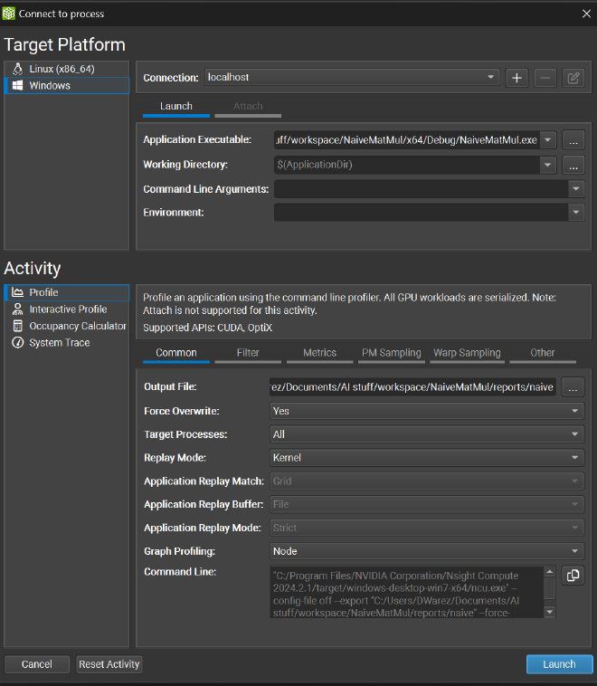The image size is (597, 686).
Task: Click the edit connection pencil icon
Action: pos(573,78)
